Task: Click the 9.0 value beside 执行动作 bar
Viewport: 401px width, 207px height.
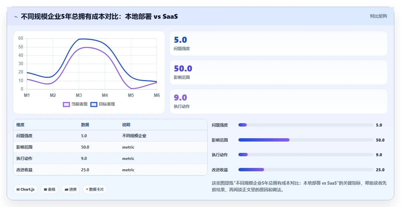Action: pyautogui.click(x=379, y=155)
